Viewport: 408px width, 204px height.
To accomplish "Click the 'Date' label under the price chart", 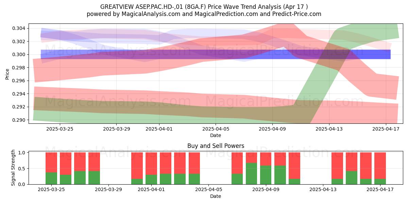I will tap(216, 135).
